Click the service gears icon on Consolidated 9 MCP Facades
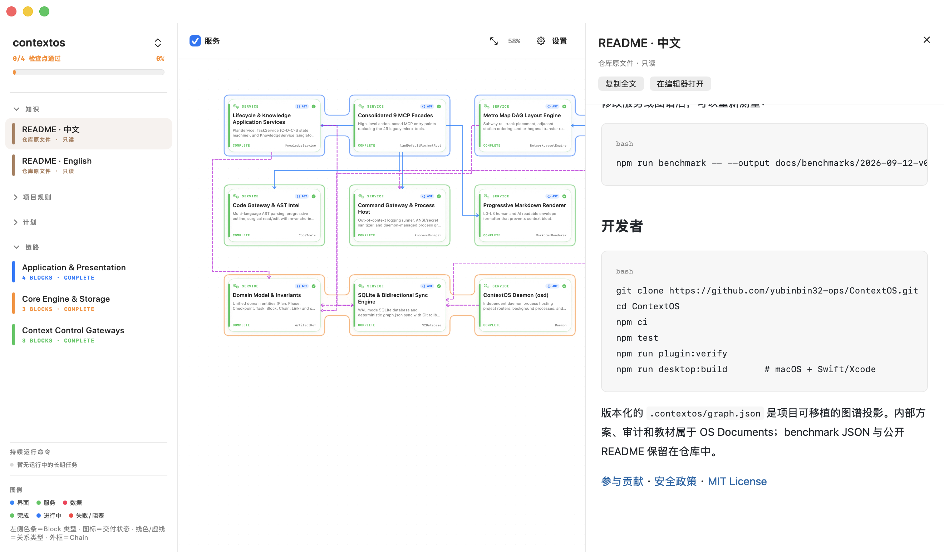The image size is (944, 552). (361, 106)
